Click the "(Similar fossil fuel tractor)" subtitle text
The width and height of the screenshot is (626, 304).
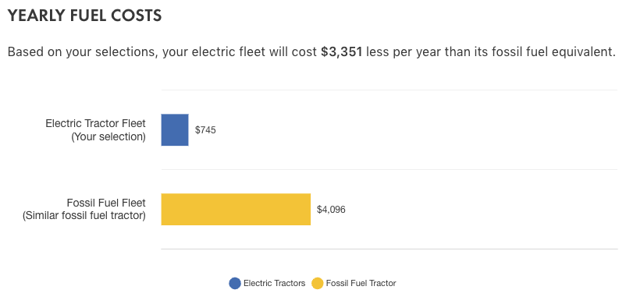point(84,216)
